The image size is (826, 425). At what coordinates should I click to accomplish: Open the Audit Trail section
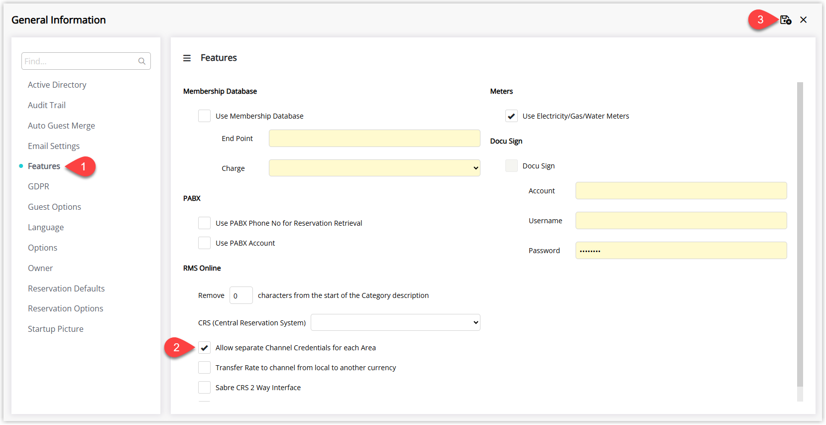click(47, 105)
